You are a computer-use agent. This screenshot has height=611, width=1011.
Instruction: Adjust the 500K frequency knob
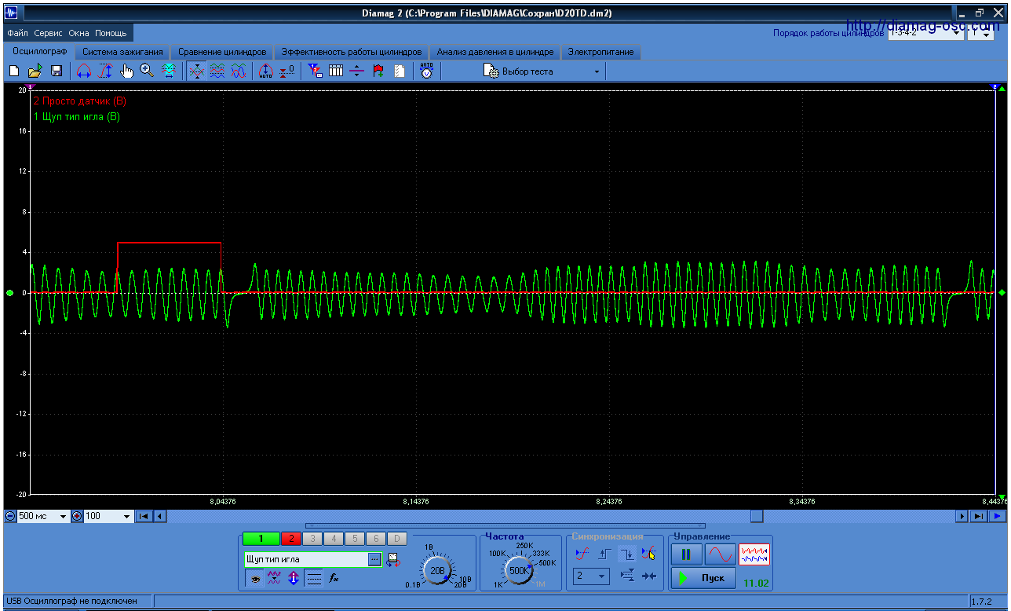(519, 571)
